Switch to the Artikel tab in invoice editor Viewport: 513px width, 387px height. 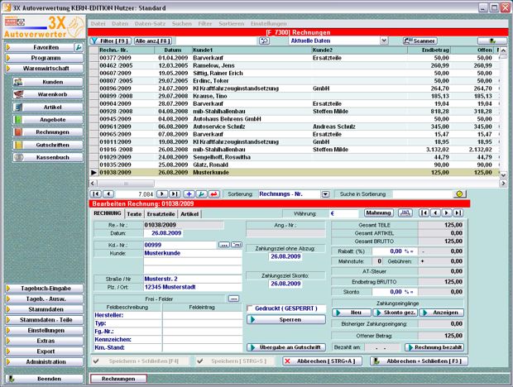click(189, 214)
